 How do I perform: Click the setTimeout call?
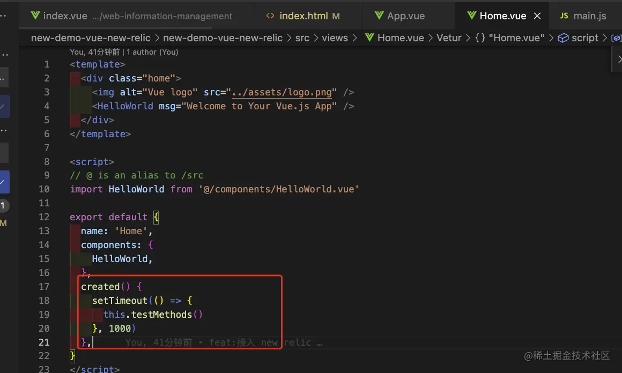[120, 301]
